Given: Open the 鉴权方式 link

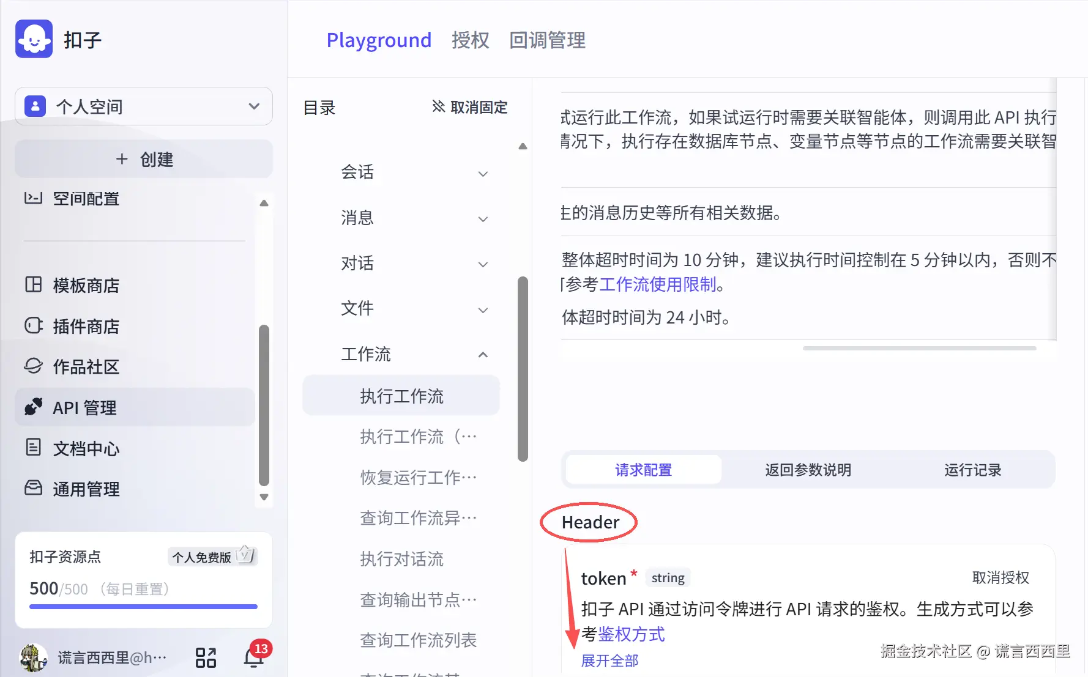Looking at the screenshot, I should (x=631, y=635).
